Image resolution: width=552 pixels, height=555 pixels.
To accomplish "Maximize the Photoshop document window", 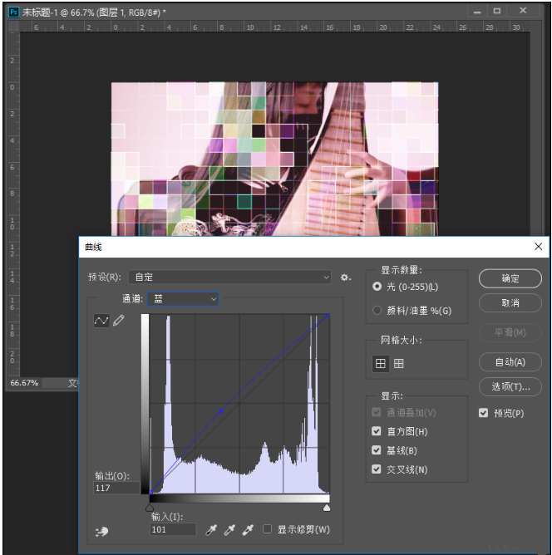I will (497, 11).
